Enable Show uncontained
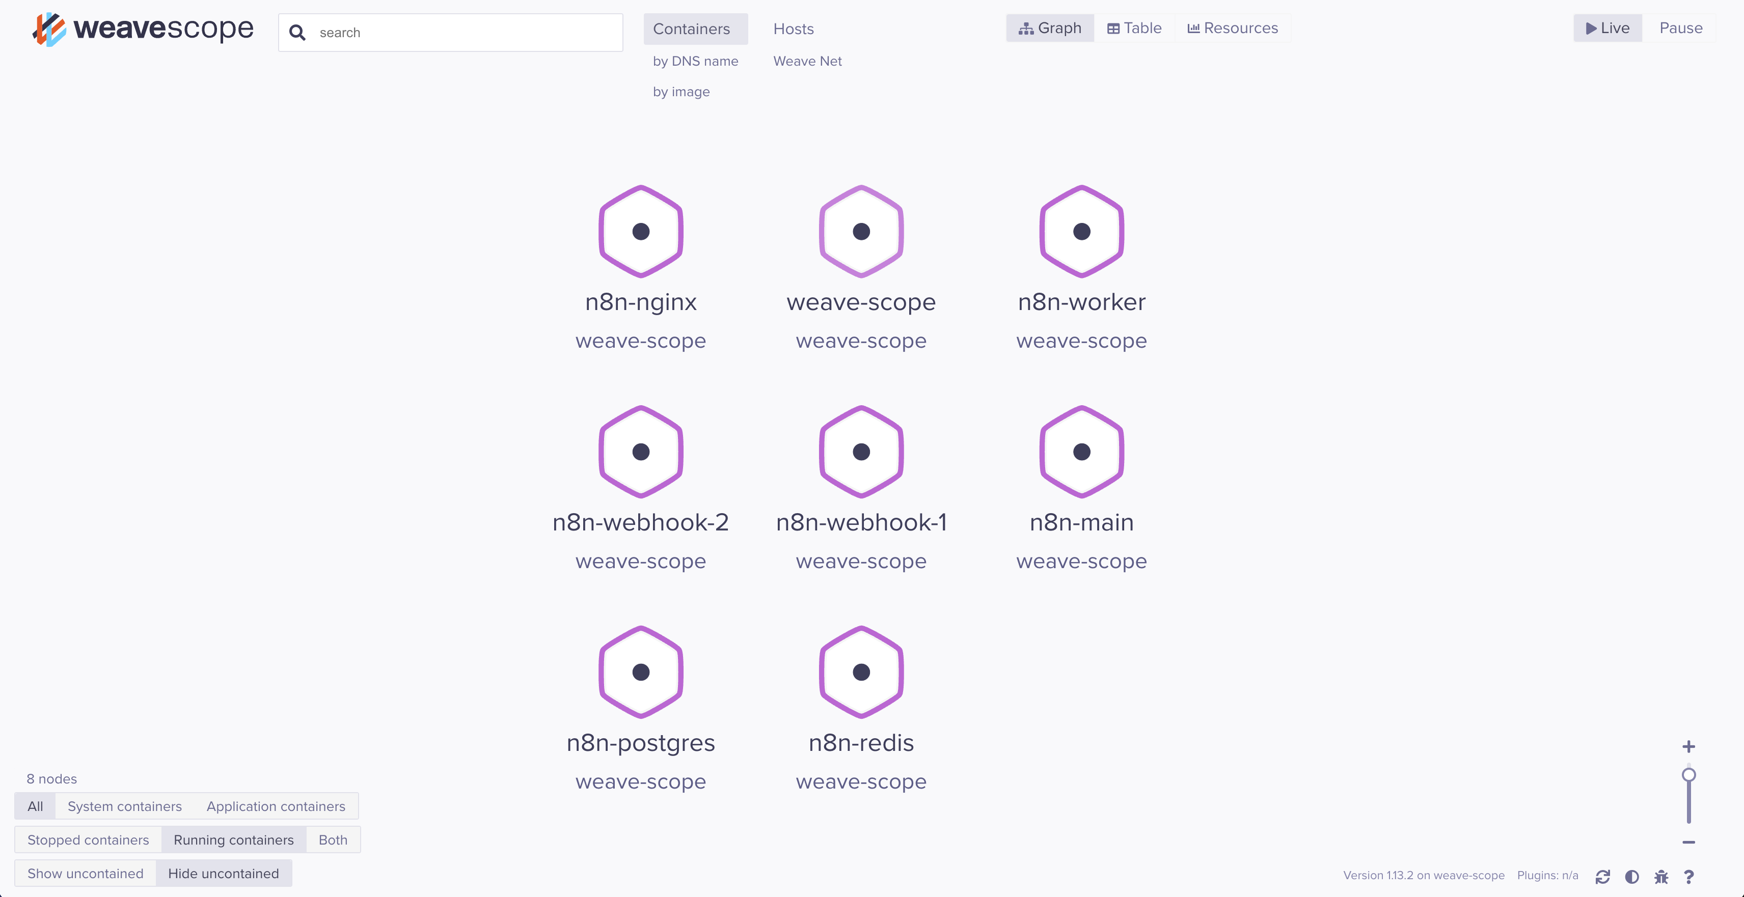 click(85, 873)
